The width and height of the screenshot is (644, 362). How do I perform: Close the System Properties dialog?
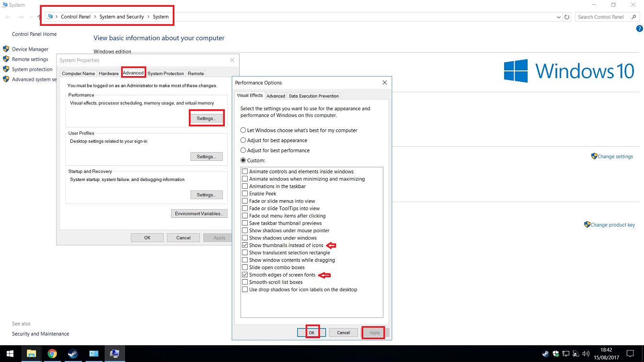pyautogui.click(x=232, y=60)
